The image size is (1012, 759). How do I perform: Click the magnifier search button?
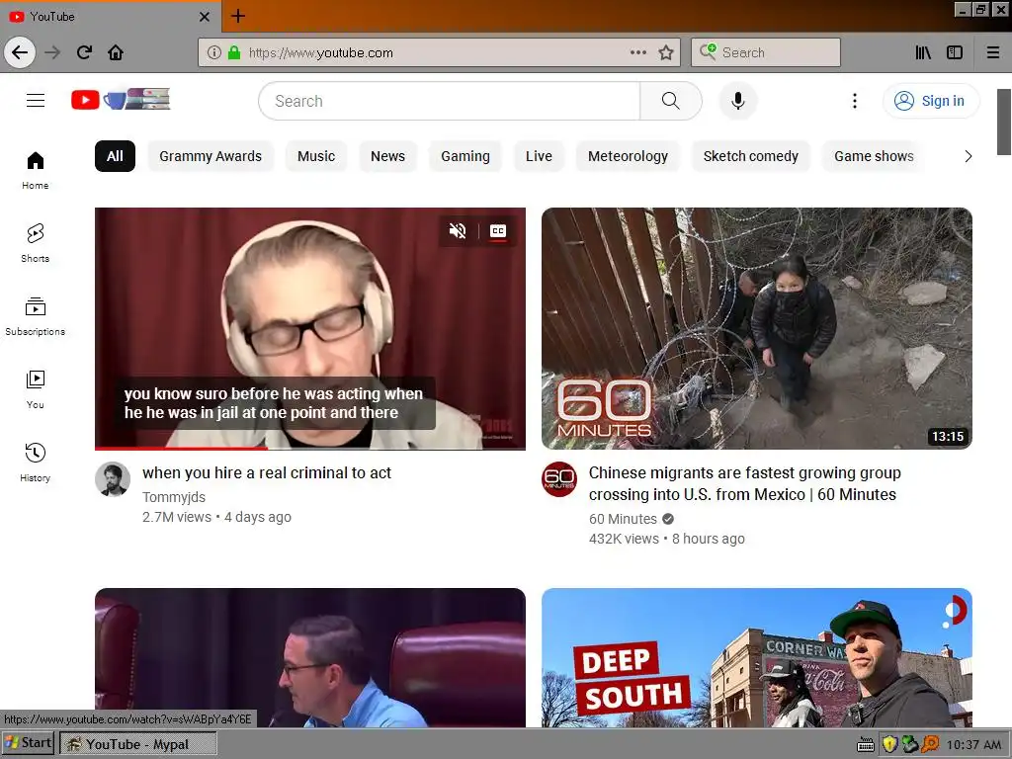pyautogui.click(x=671, y=101)
